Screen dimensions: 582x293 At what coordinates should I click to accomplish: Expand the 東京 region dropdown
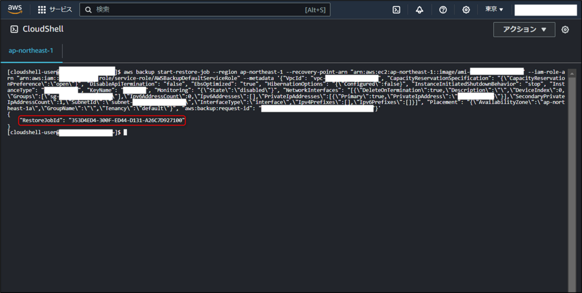click(494, 10)
